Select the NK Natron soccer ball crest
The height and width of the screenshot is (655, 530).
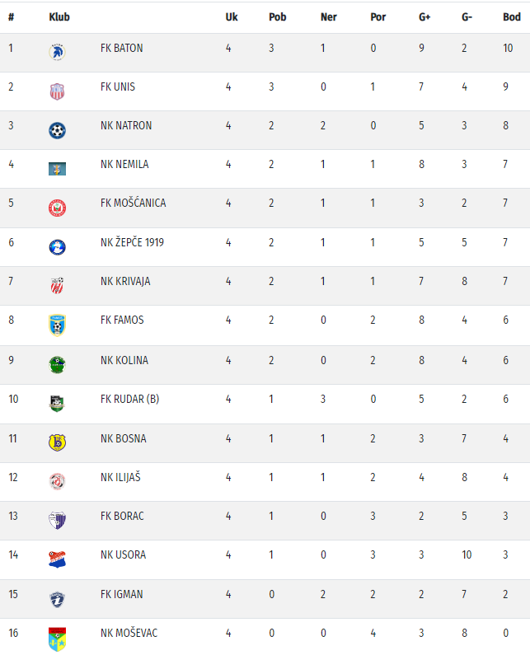tap(57, 130)
